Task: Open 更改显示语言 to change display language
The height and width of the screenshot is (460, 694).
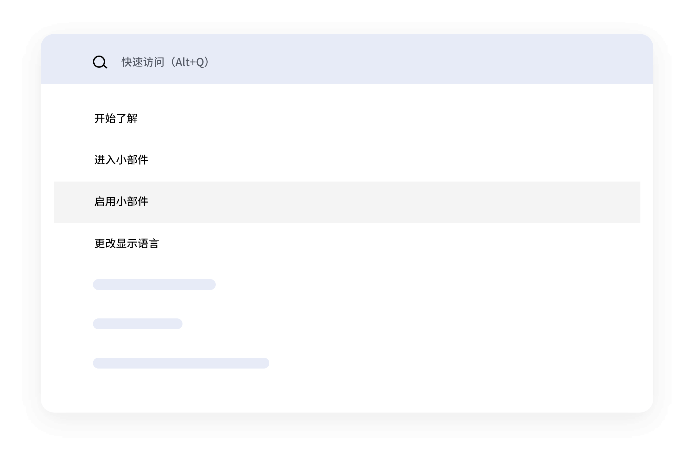Action: click(127, 244)
